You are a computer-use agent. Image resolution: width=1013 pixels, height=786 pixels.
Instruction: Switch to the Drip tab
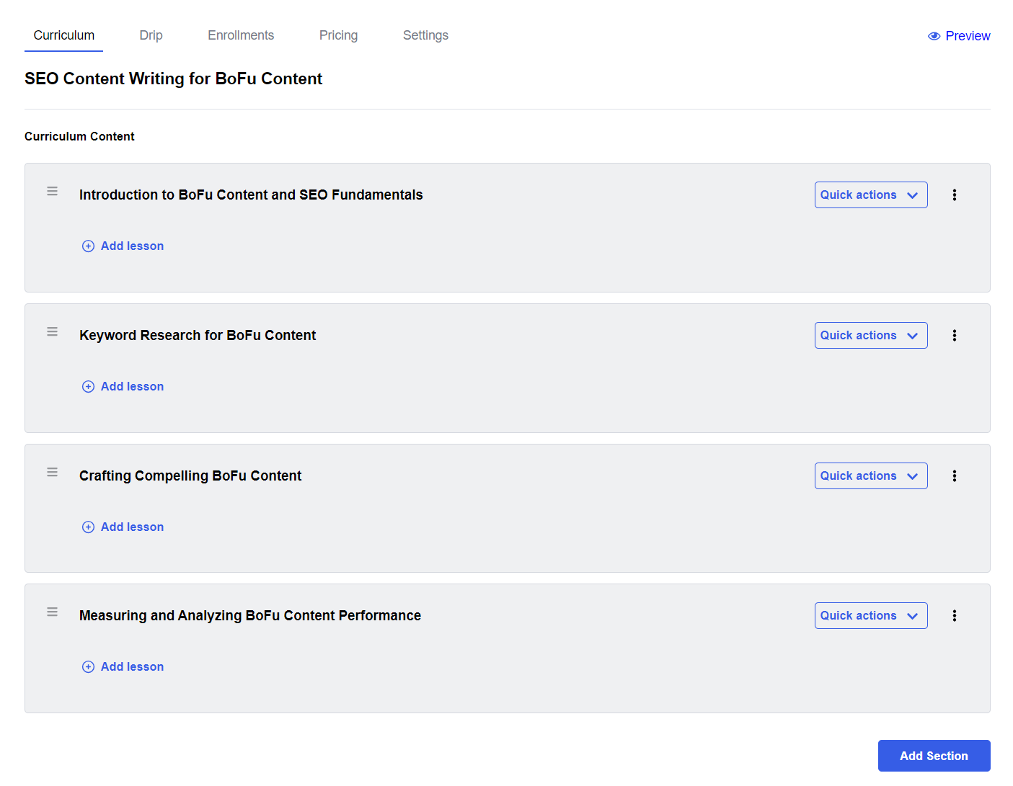click(151, 35)
